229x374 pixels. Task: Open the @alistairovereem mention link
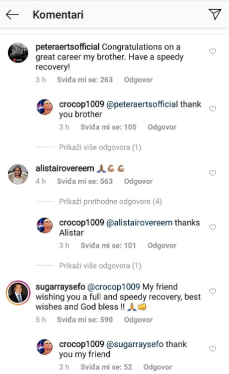pyautogui.click(x=139, y=223)
